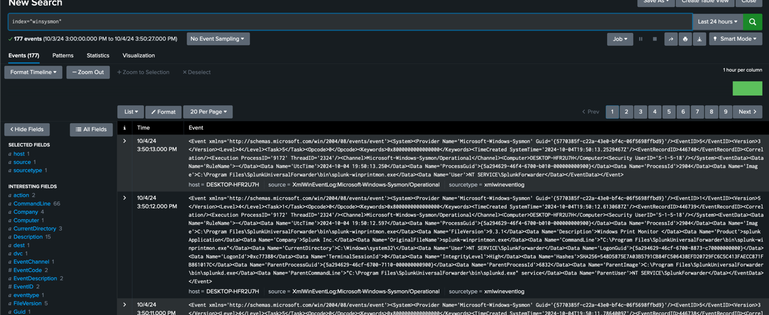This screenshot has height=315, width=769.
Task: Switch to the Statistics tab
Action: click(98, 56)
